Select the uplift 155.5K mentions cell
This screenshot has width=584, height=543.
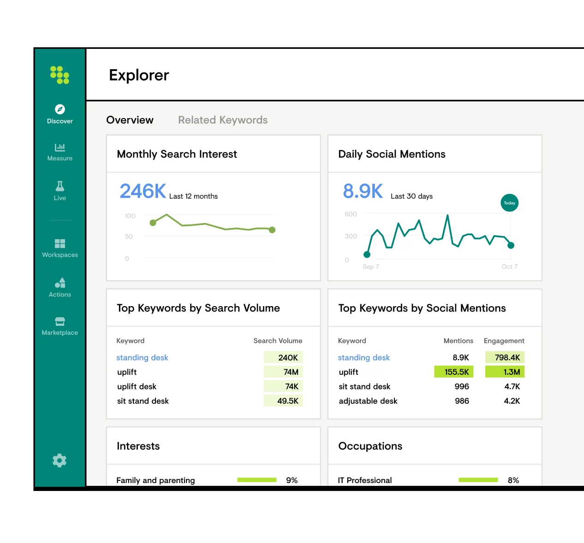454,372
